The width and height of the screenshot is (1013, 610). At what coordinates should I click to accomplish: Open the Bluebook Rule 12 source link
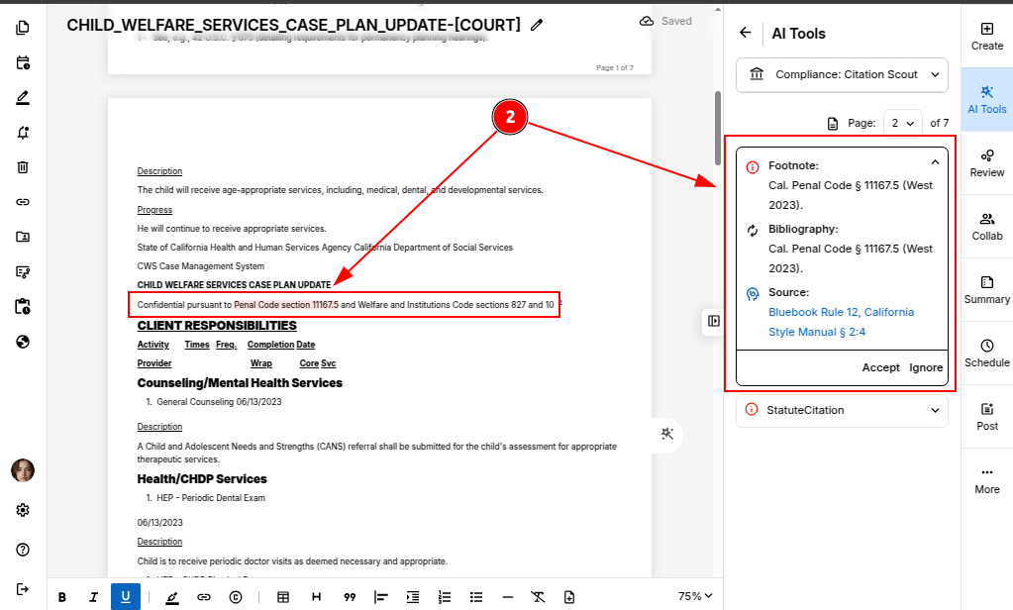tap(841, 312)
